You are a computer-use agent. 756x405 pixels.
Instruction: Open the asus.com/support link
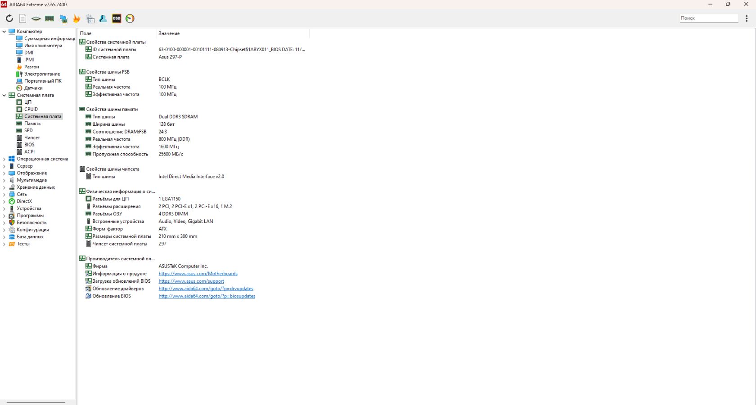pos(191,281)
